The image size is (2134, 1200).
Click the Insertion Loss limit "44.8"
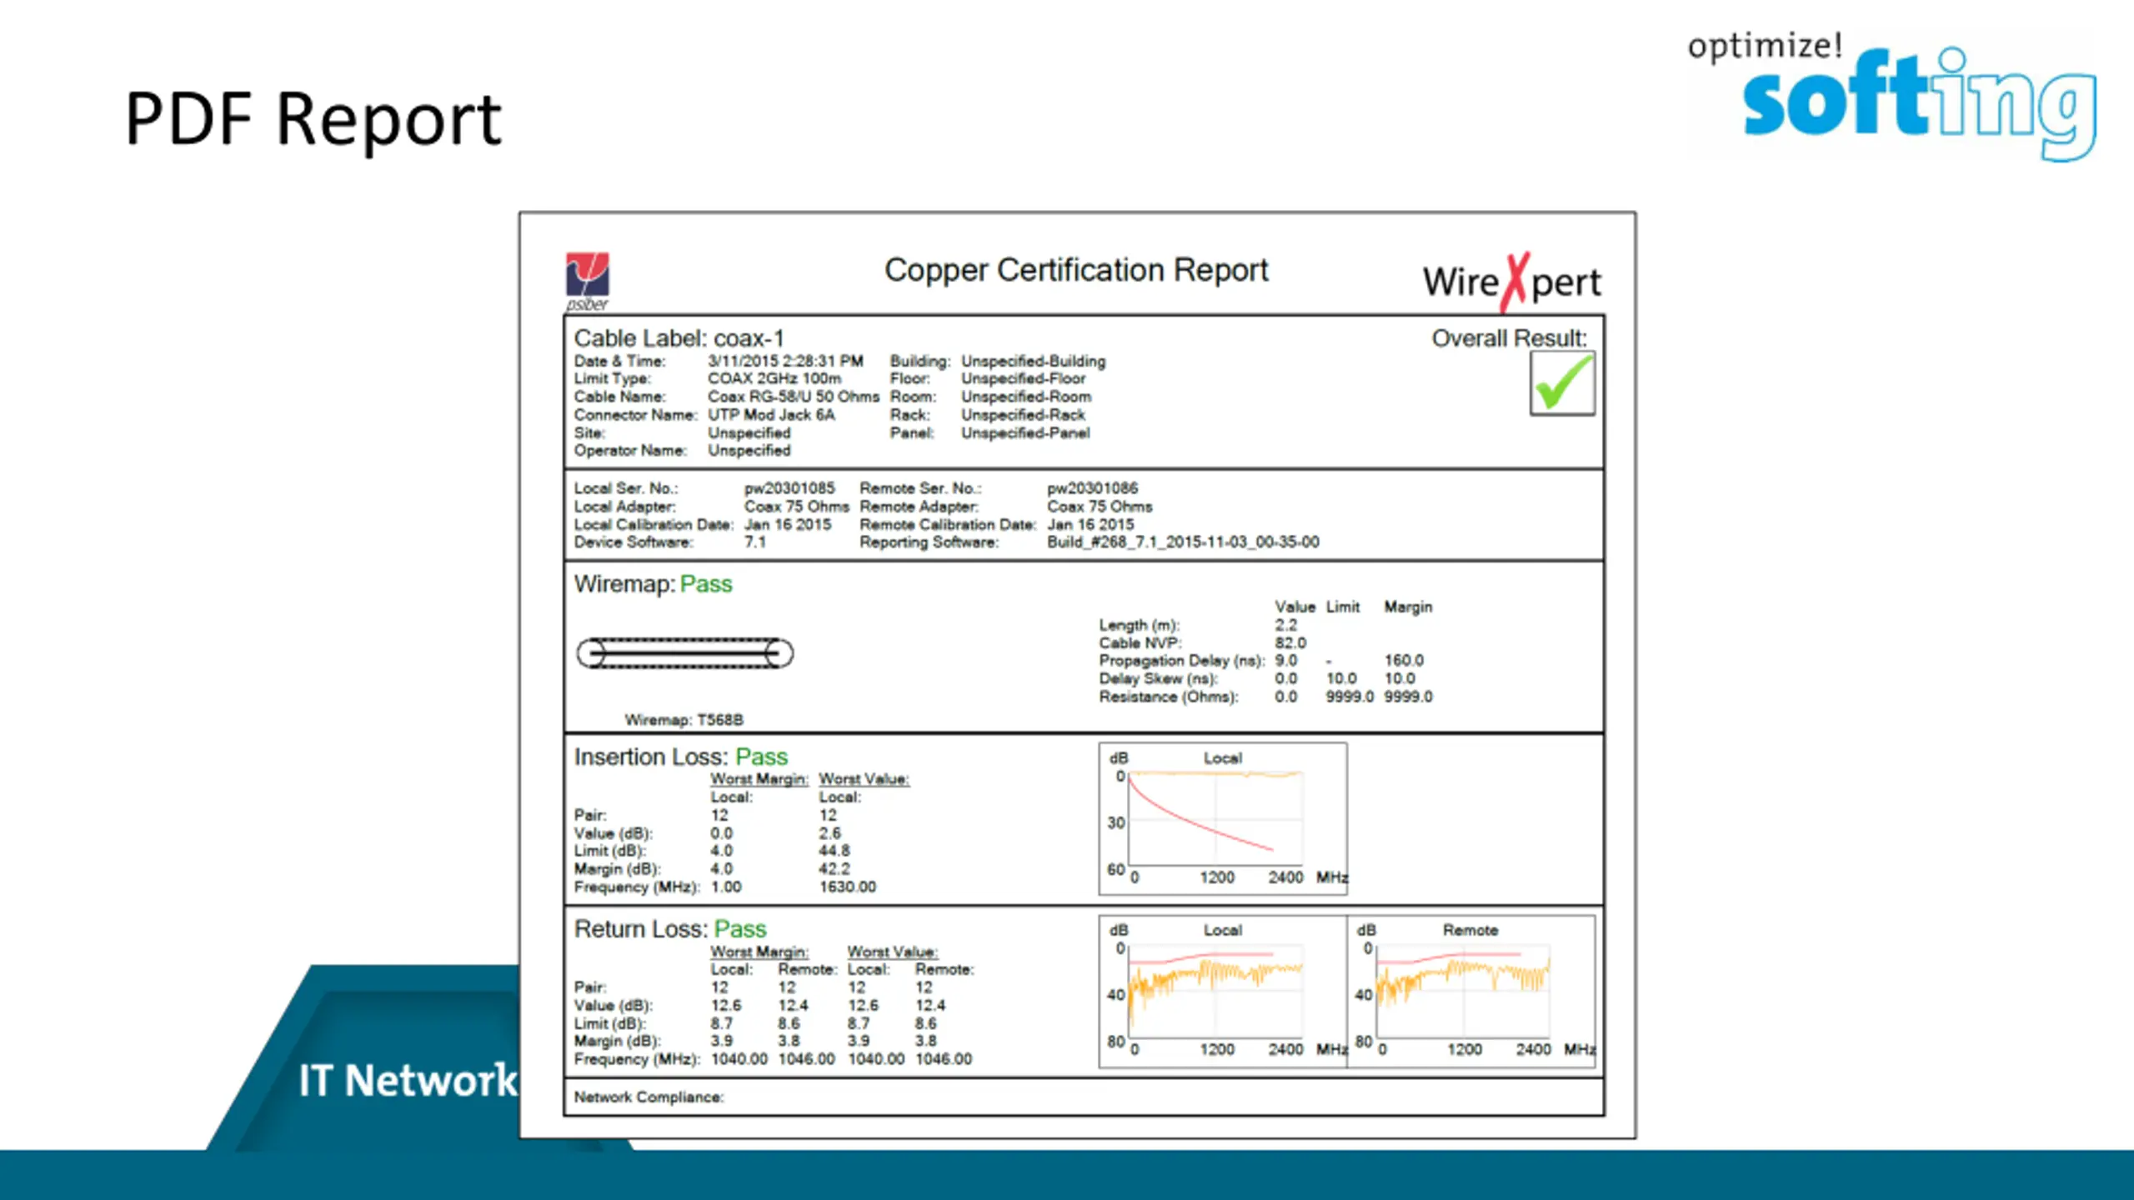click(x=834, y=851)
